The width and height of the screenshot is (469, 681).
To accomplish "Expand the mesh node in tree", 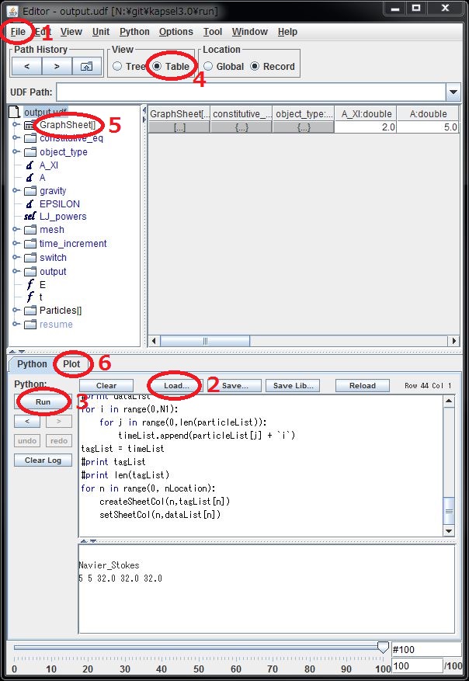I will 16,230.
